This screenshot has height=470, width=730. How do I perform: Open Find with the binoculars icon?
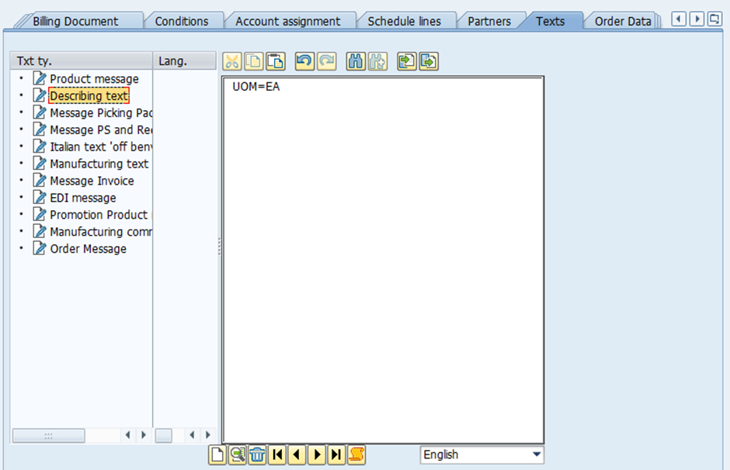click(x=356, y=61)
